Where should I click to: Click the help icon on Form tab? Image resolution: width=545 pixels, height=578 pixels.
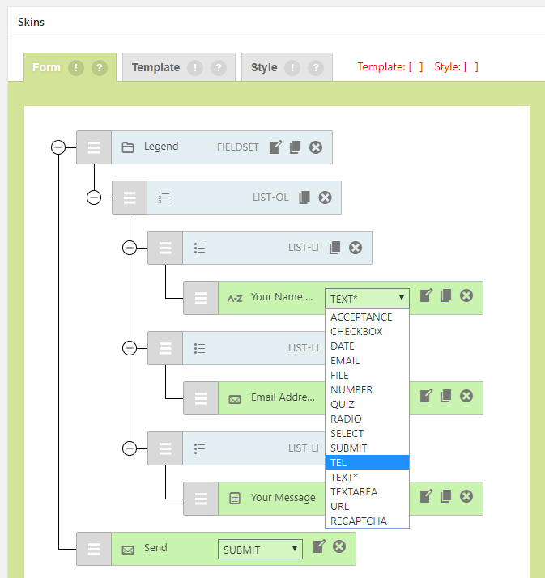99,68
